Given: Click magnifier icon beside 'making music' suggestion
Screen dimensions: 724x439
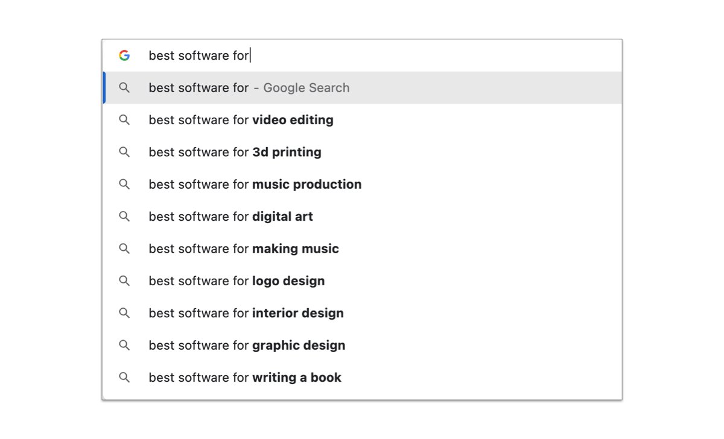Looking at the screenshot, I should (124, 248).
